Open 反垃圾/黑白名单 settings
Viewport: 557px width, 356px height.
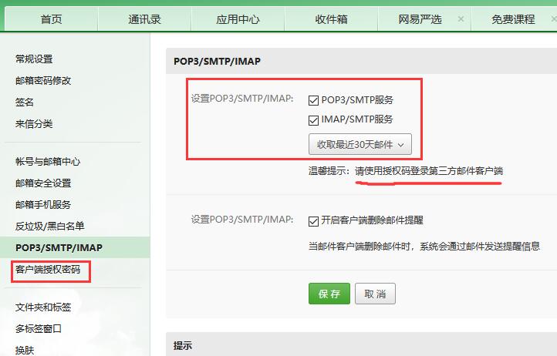[x=49, y=226]
